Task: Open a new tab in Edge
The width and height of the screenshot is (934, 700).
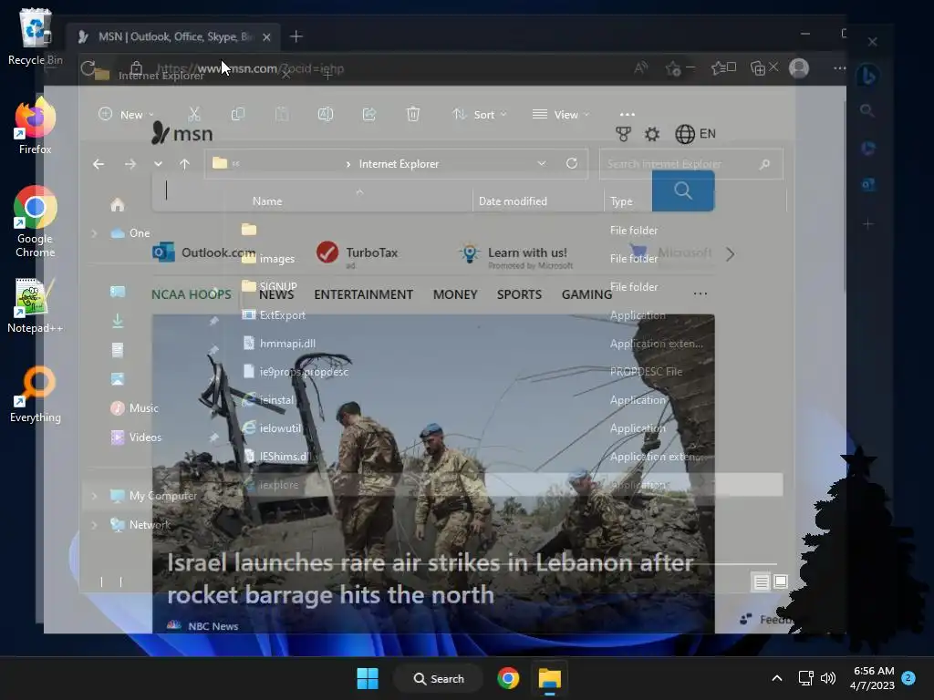Action: click(x=296, y=36)
